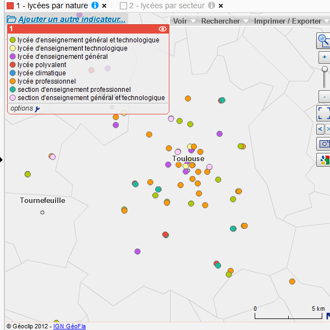Screen dimensions: 330x330
Task: Toggle legend visibility eye icon
Action: pyautogui.click(x=162, y=29)
